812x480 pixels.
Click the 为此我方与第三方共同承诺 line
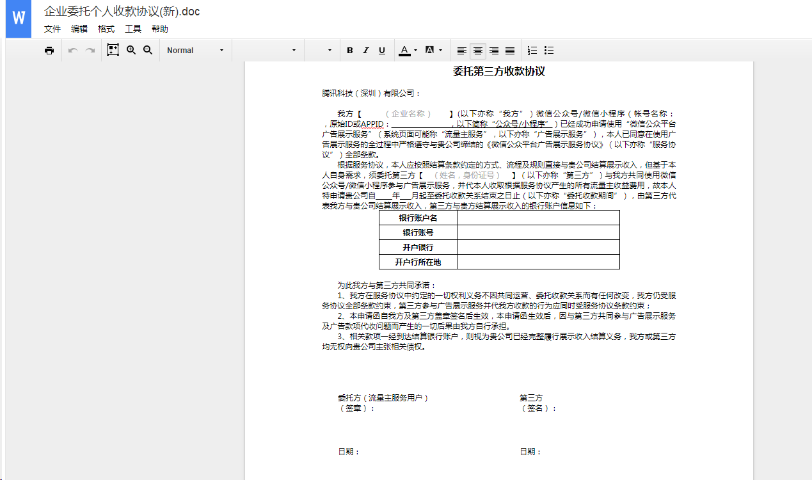click(387, 285)
